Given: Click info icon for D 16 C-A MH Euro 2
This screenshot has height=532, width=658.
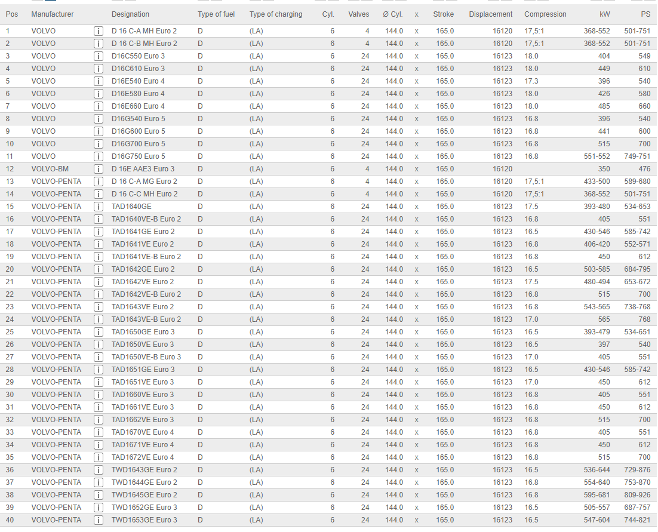Looking at the screenshot, I should (x=99, y=31).
